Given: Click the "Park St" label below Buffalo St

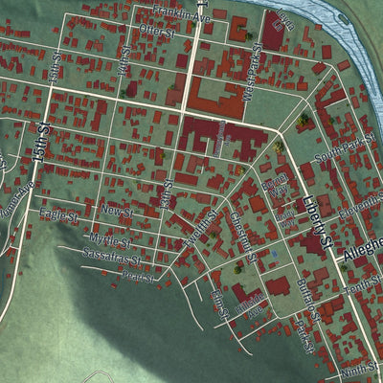Looking at the screenshot, I should coord(304,336).
